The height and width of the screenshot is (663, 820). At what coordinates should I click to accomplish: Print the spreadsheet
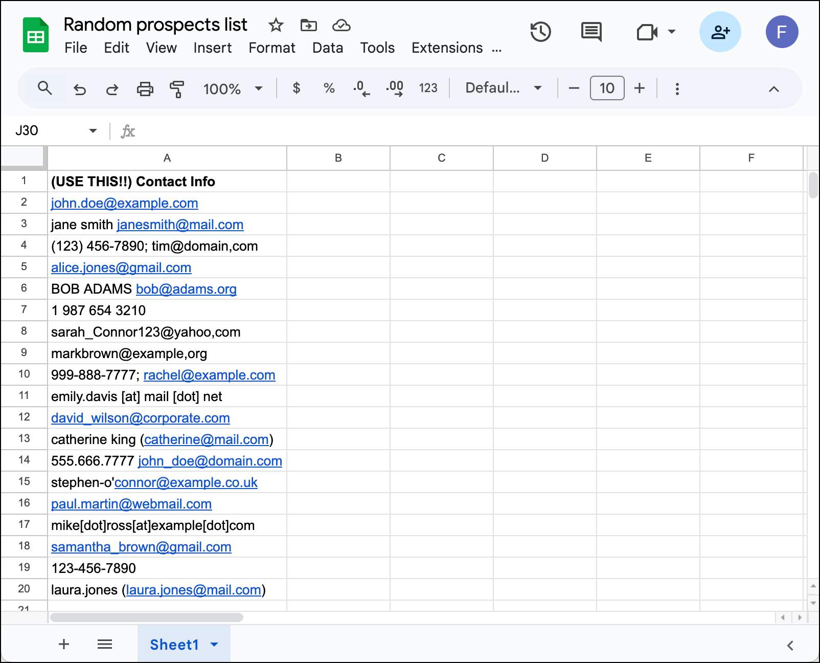(x=145, y=89)
